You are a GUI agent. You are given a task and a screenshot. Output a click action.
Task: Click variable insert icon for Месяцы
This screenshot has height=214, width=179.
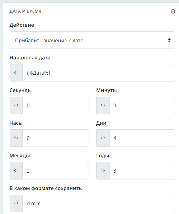pyautogui.click(x=16, y=170)
